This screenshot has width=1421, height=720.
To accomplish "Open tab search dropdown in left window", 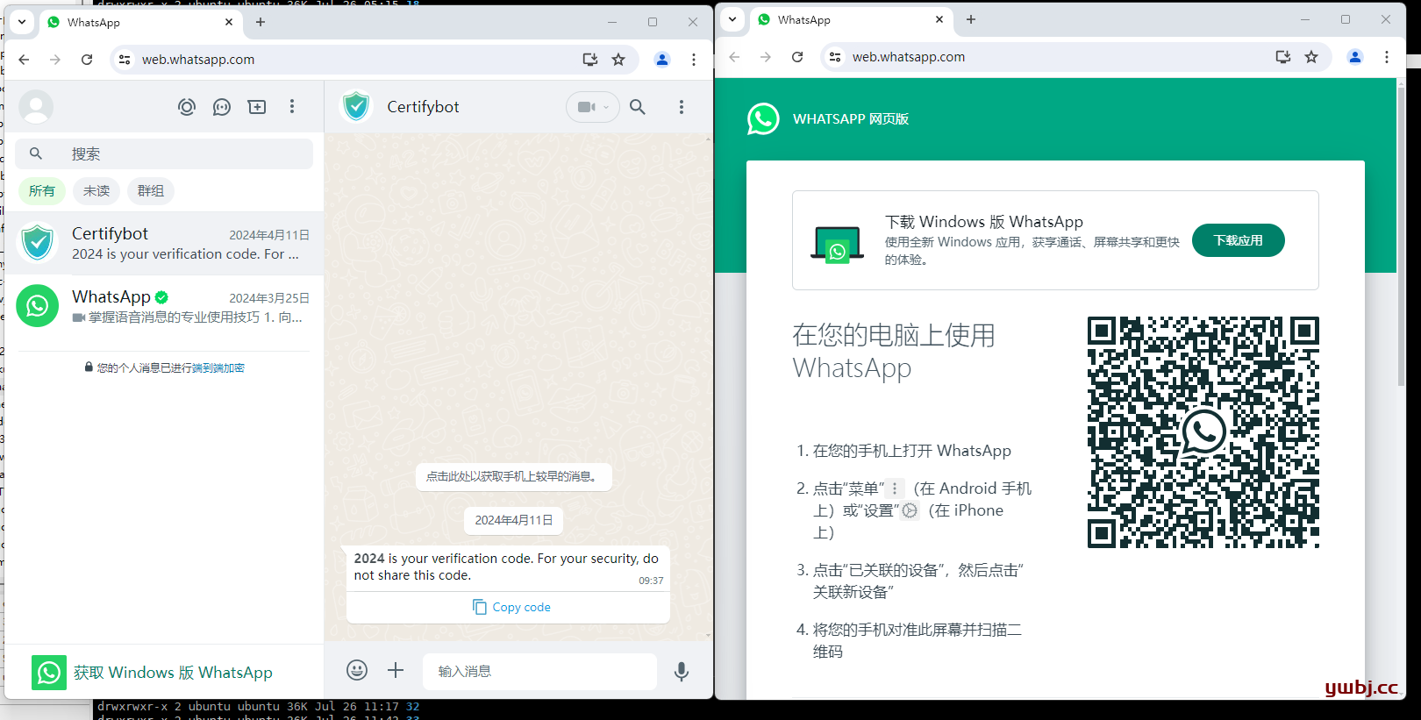I will 22,22.
